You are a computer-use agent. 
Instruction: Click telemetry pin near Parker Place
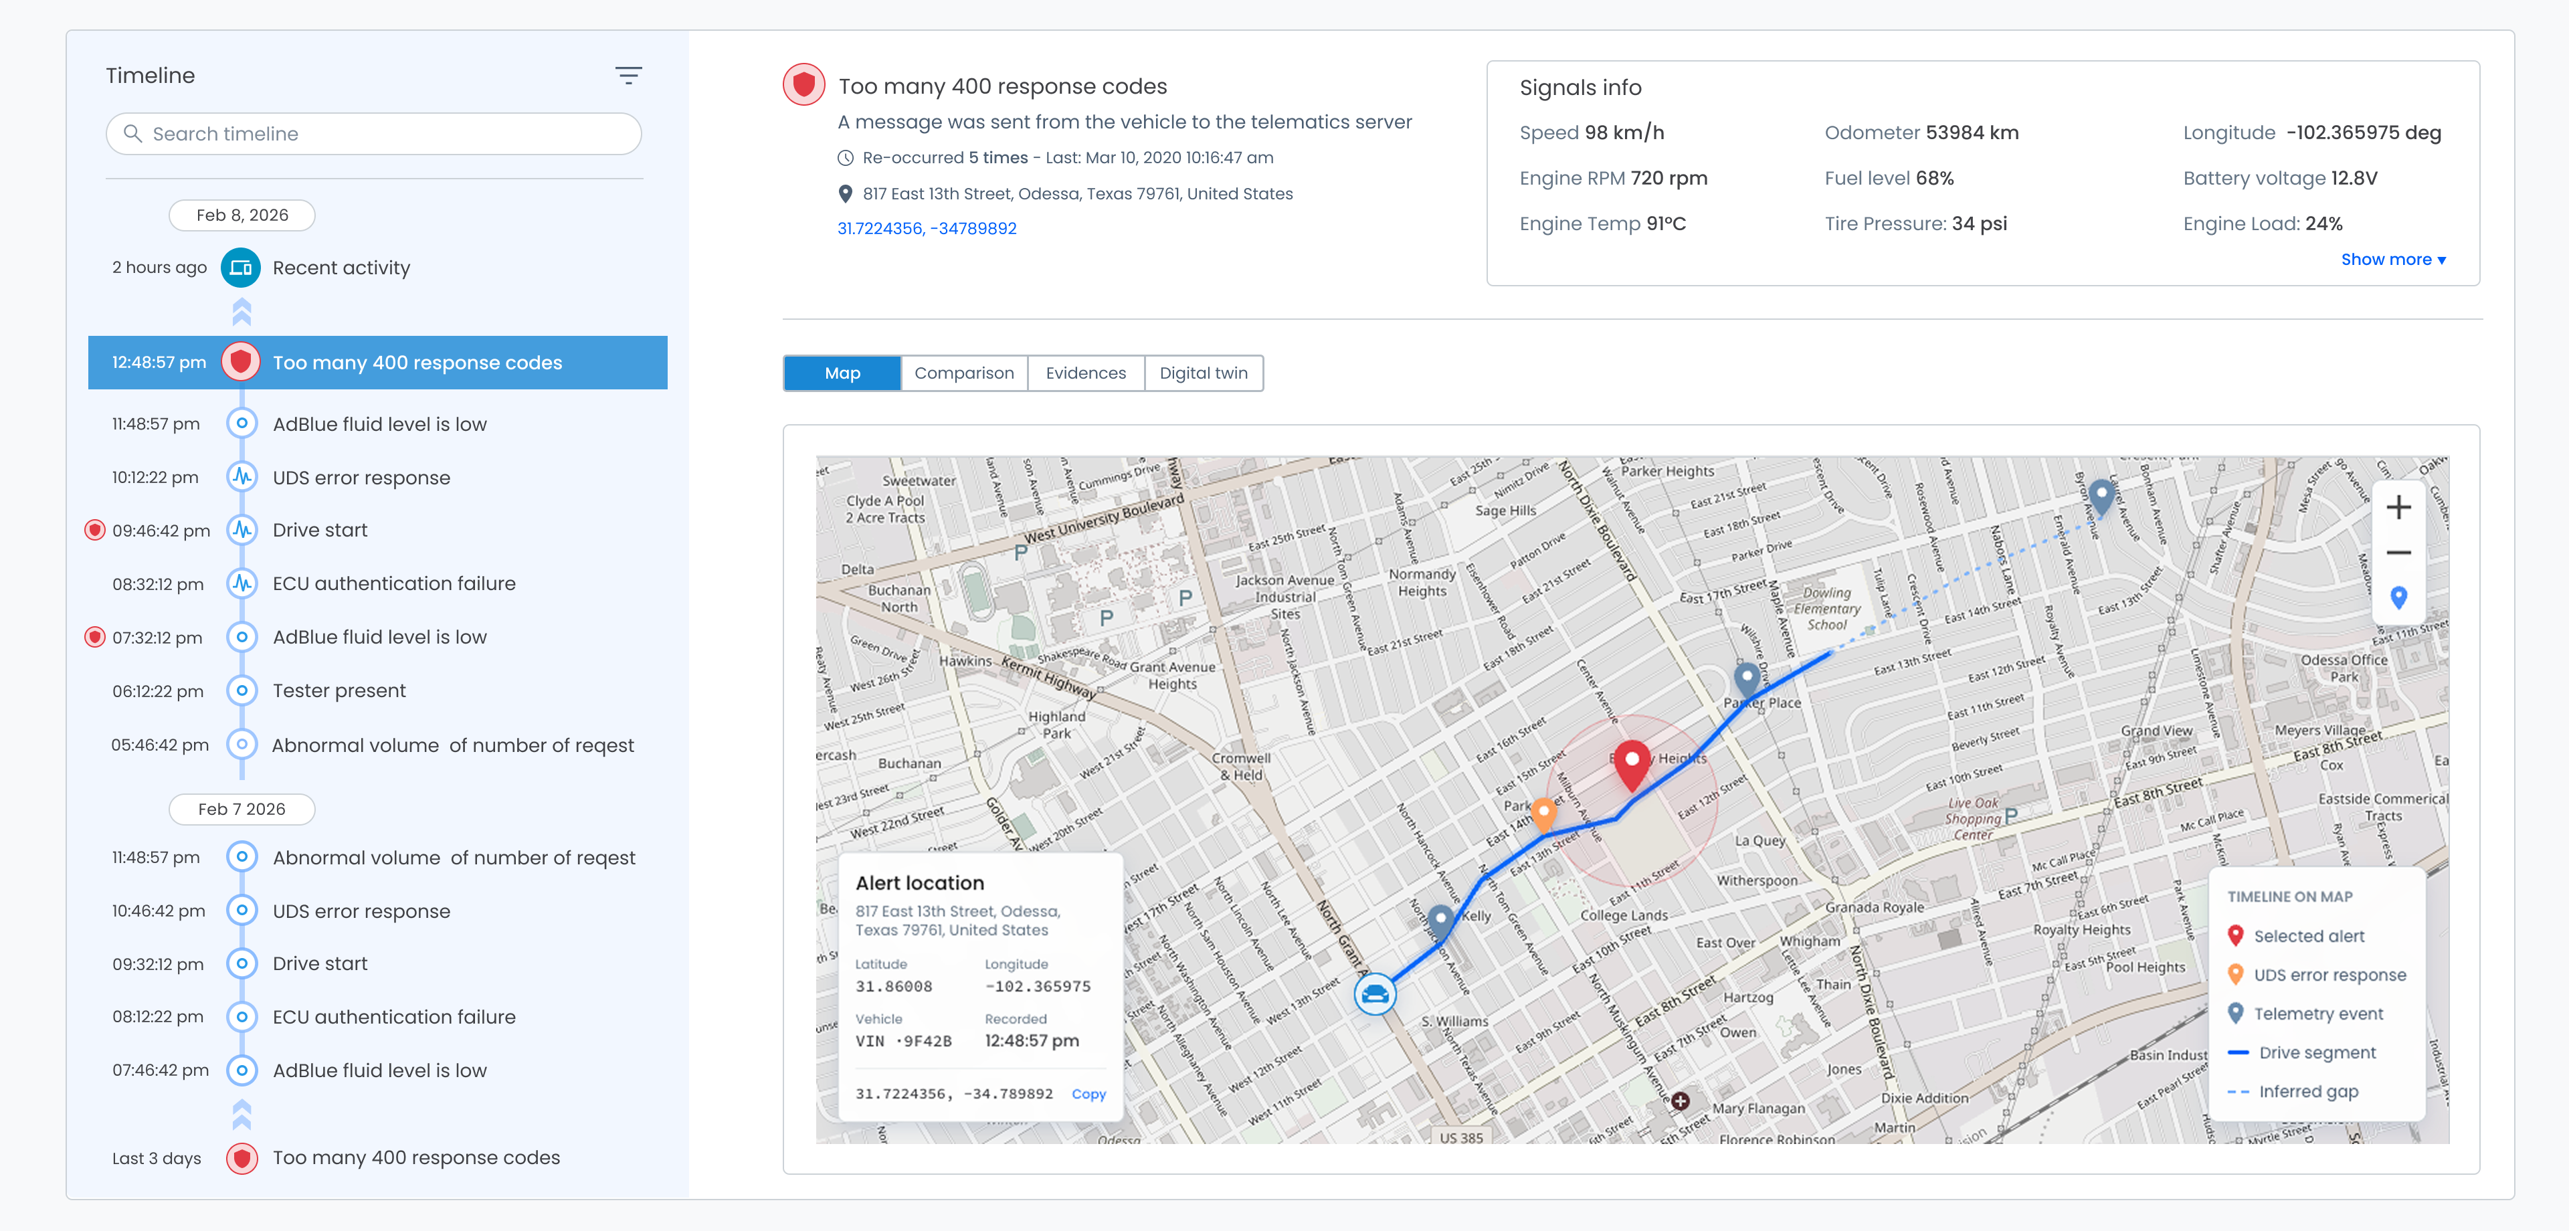[1746, 679]
